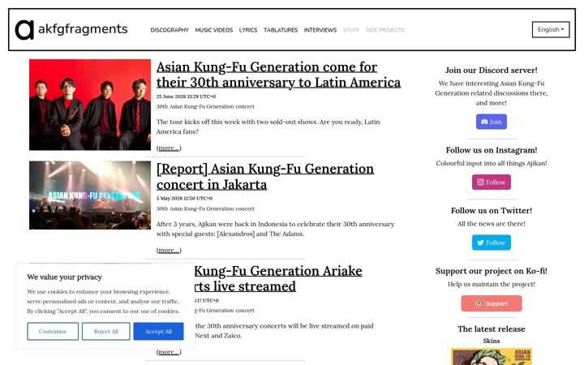Click the Ko-fi Support button
Screen dimensions: 584x365
click(x=492, y=303)
